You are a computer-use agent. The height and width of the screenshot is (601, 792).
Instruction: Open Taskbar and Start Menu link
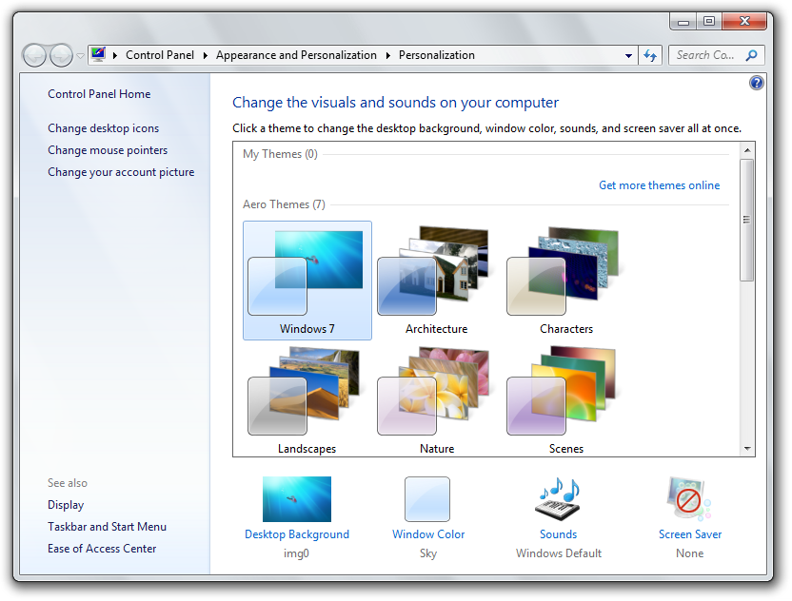(107, 526)
